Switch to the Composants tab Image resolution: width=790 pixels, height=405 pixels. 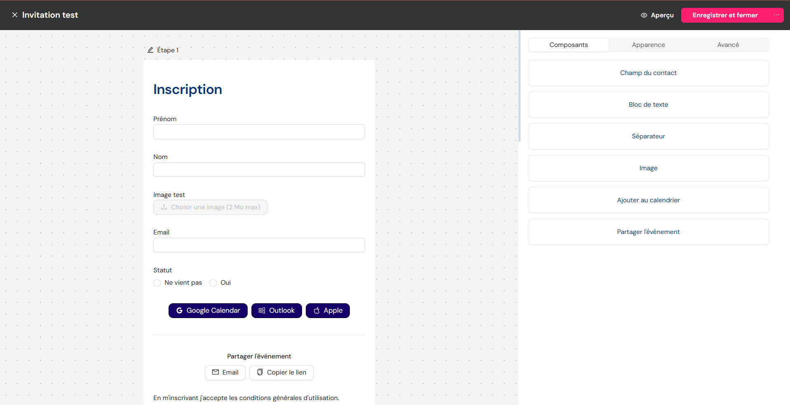tap(568, 45)
